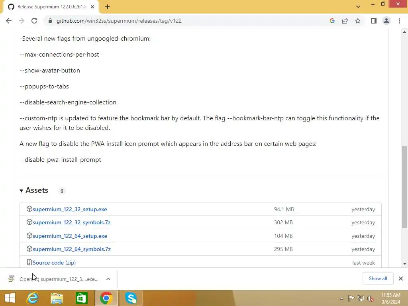Open the Action Center flag icon
Image resolution: width=408 pixels, height=306 pixels.
(x=351, y=298)
